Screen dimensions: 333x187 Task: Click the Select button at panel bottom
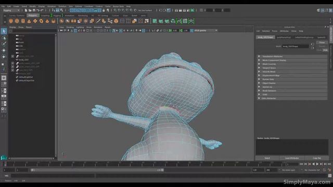[x=267, y=158]
